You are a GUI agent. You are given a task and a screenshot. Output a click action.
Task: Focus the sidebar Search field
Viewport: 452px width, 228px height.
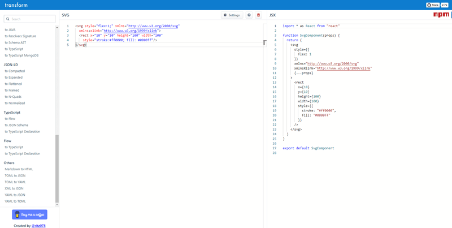(x=32, y=19)
